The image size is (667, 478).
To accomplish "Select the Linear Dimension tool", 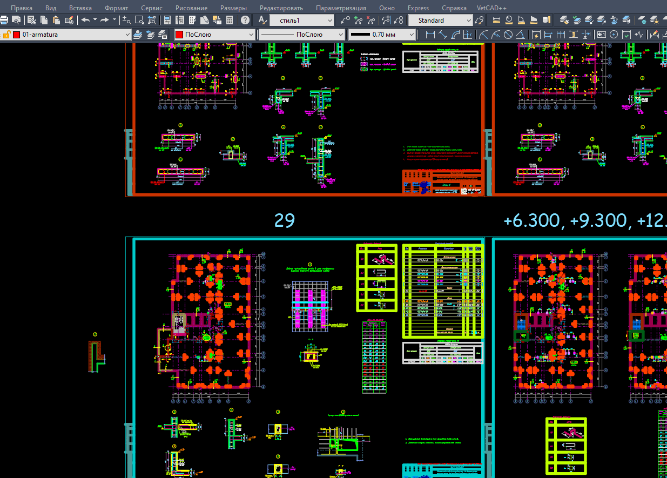I will coord(430,35).
